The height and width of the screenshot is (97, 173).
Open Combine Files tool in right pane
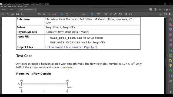click(x=171, y=30)
